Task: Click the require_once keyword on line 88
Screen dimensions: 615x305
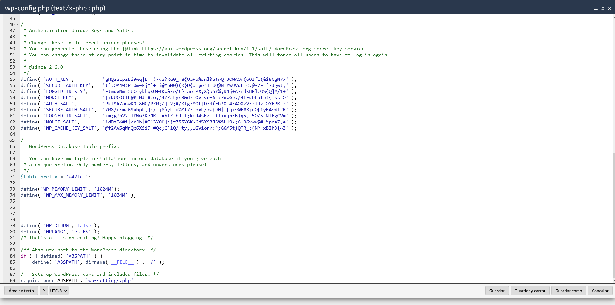Action: [38, 281]
